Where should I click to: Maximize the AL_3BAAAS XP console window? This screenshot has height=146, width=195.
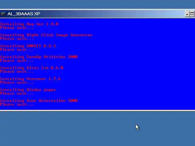click(x=192, y=14)
